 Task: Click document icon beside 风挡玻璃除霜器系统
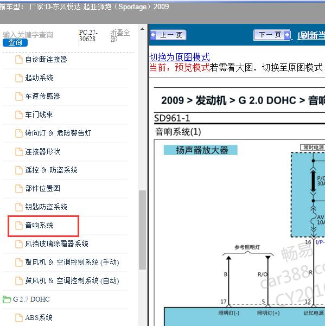tap(19, 244)
